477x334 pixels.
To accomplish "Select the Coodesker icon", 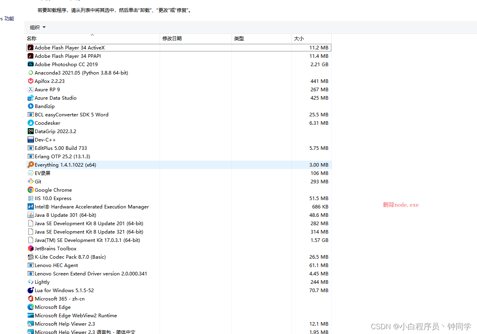I will [30, 123].
